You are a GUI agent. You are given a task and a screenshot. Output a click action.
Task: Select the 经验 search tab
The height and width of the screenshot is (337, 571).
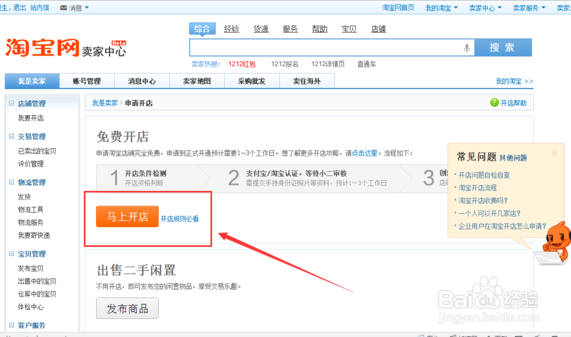coord(232,29)
